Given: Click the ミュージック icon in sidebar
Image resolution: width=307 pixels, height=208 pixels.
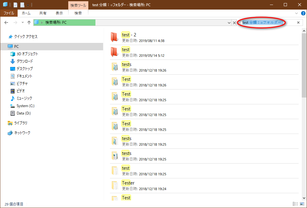Looking at the screenshot, I should pos(13,98).
